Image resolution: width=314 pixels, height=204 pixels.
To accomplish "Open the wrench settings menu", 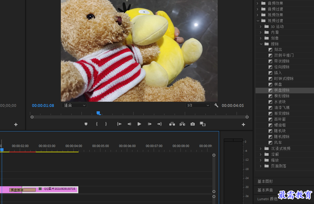I will point(216,105).
